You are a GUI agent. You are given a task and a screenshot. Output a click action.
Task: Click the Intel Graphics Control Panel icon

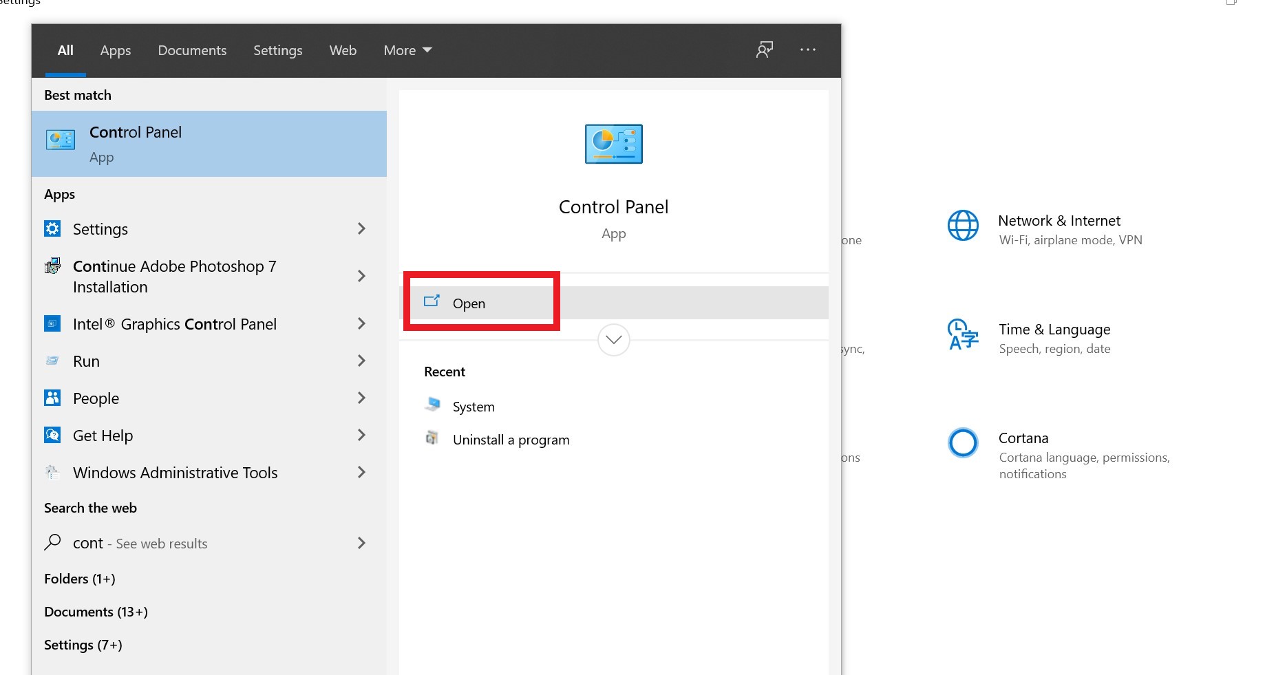pyautogui.click(x=52, y=323)
